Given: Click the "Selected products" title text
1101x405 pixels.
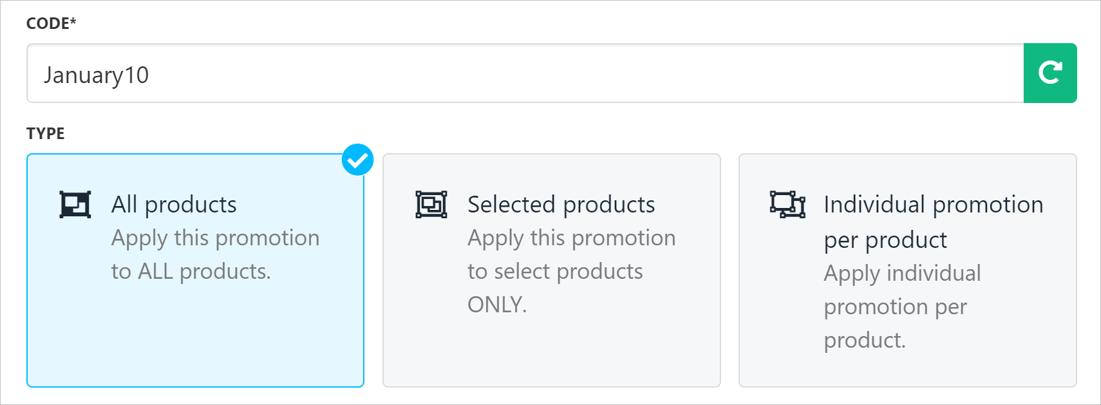Looking at the screenshot, I should coord(561,205).
